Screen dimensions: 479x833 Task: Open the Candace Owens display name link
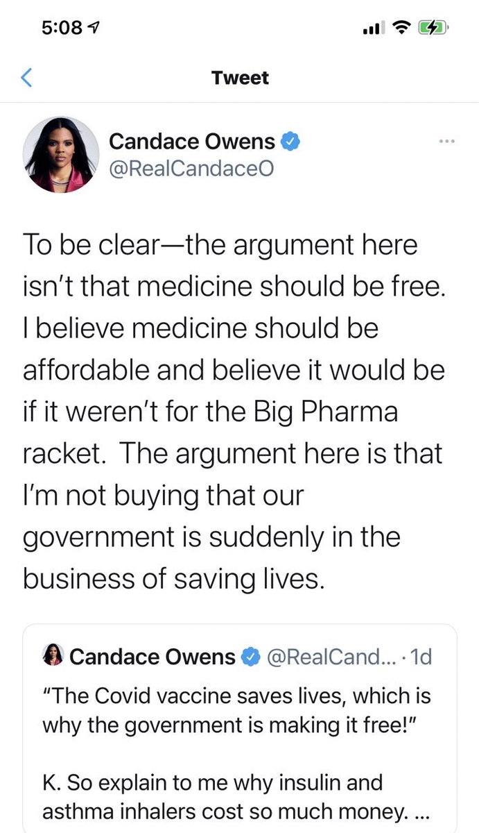pos(192,142)
